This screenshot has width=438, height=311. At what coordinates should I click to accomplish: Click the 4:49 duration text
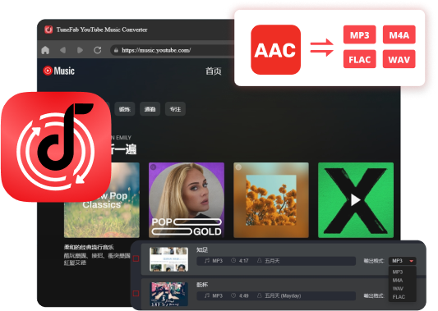click(x=243, y=295)
